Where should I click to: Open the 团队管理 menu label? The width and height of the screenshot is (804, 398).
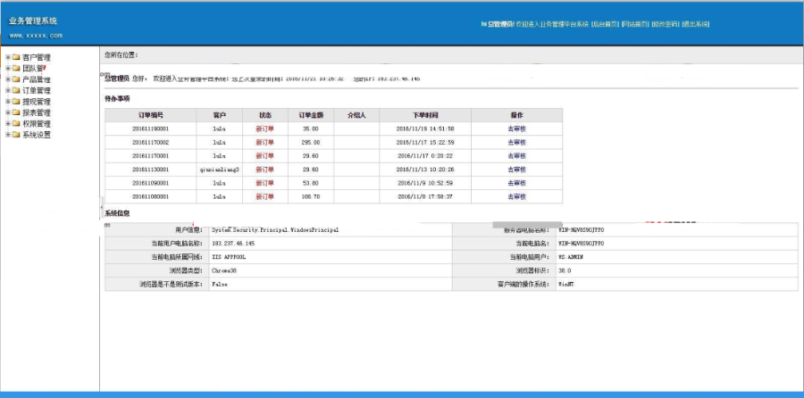pyautogui.click(x=34, y=69)
